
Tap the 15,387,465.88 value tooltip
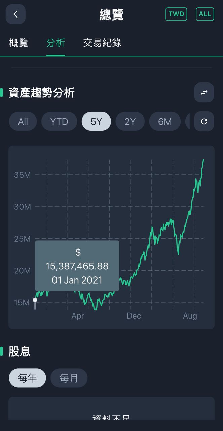[77, 266]
